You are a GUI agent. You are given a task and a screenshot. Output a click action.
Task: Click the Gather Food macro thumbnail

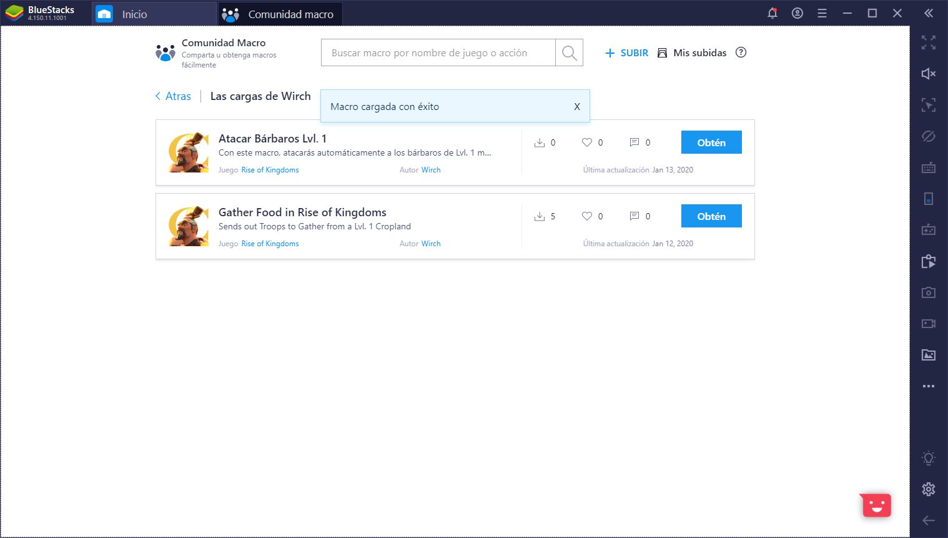(189, 226)
